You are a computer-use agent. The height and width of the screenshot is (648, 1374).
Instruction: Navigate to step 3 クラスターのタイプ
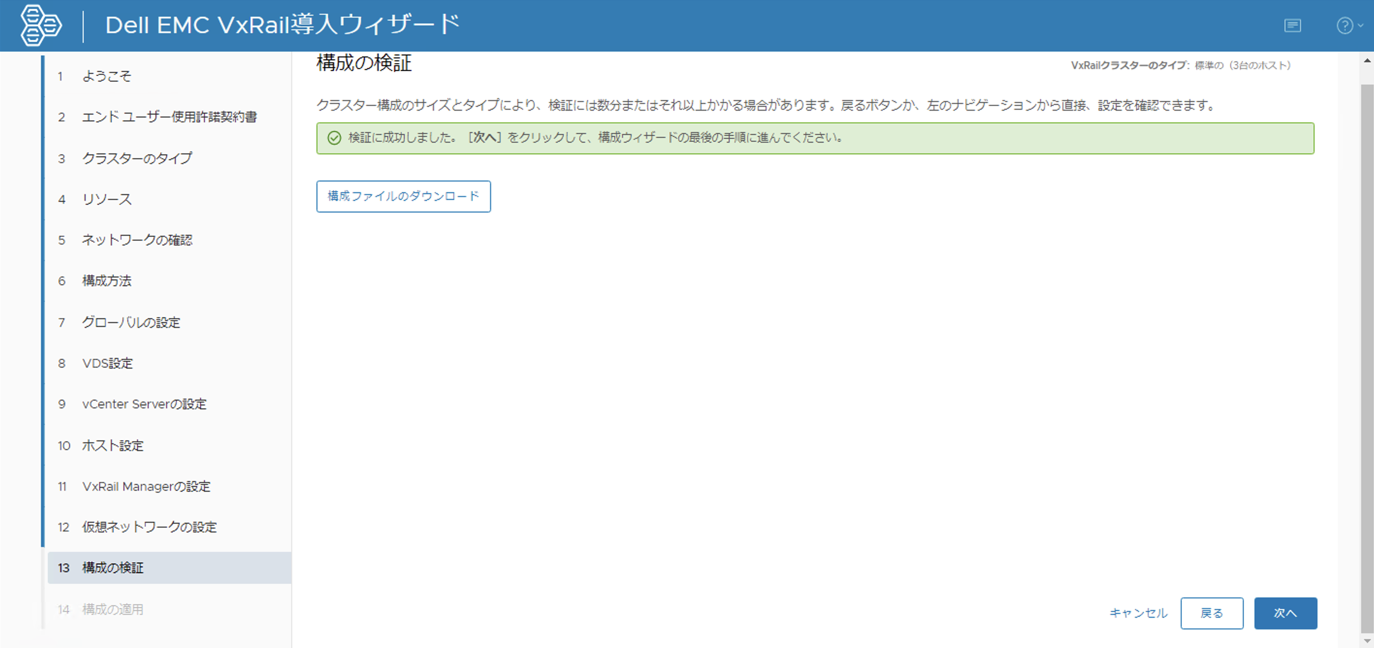click(136, 159)
